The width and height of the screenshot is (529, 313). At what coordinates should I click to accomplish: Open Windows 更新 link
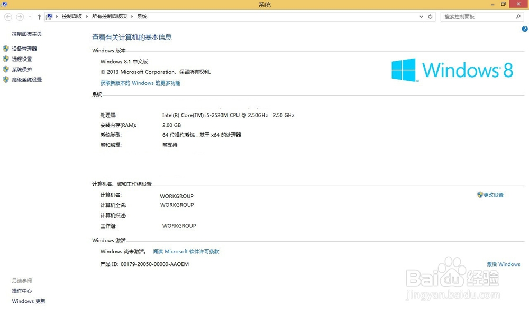pos(29,301)
